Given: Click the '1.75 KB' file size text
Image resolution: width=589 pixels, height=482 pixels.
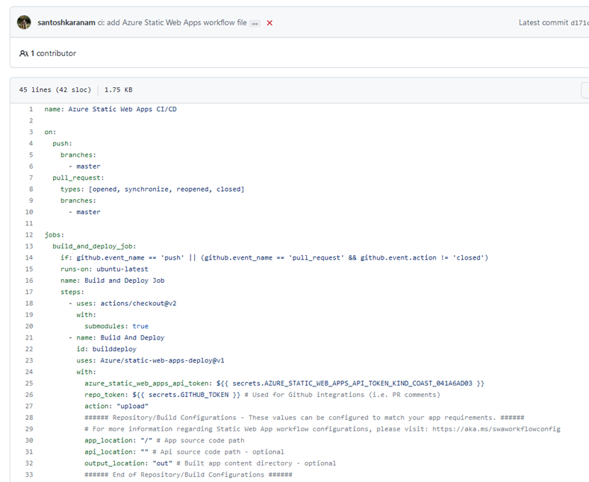Looking at the screenshot, I should point(119,90).
